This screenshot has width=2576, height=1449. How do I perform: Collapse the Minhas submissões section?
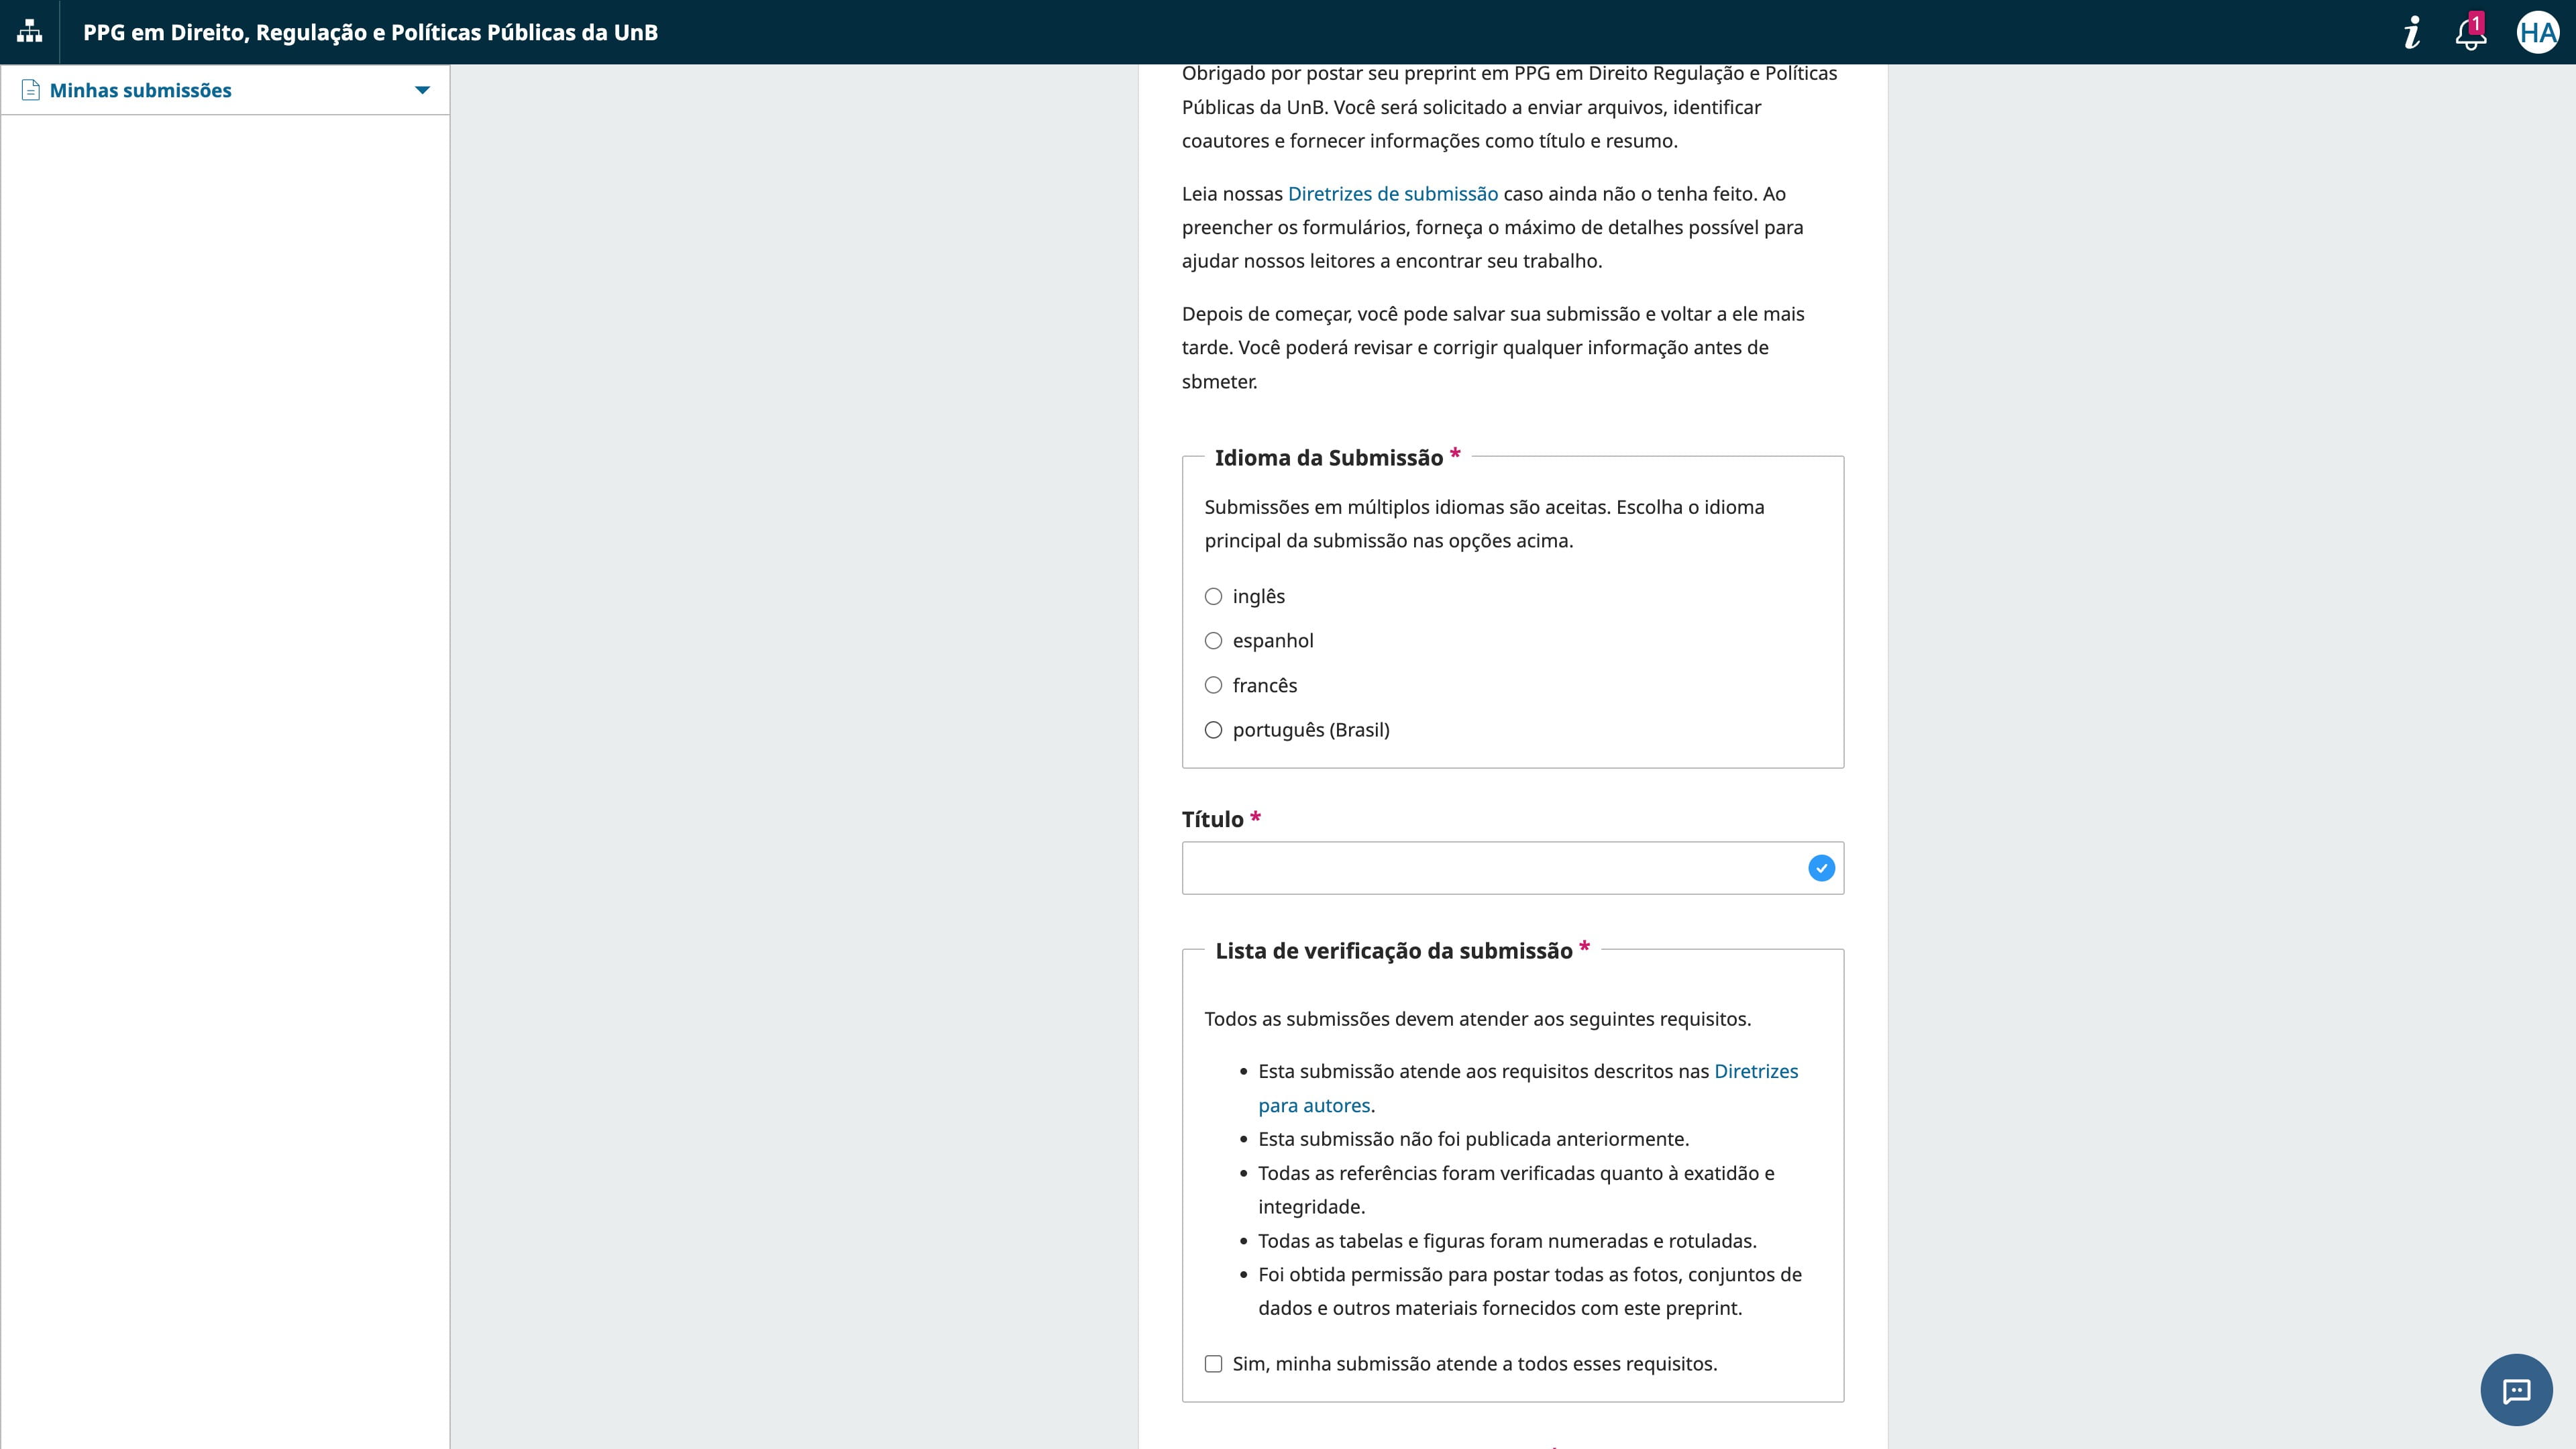coord(422,89)
